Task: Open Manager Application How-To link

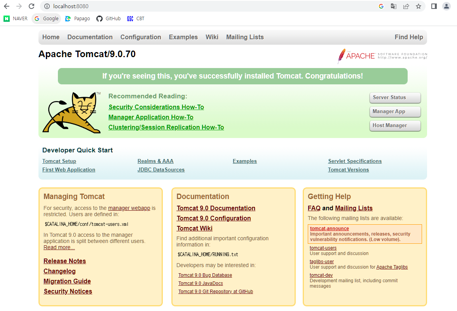Action: [x=151, y=117]
